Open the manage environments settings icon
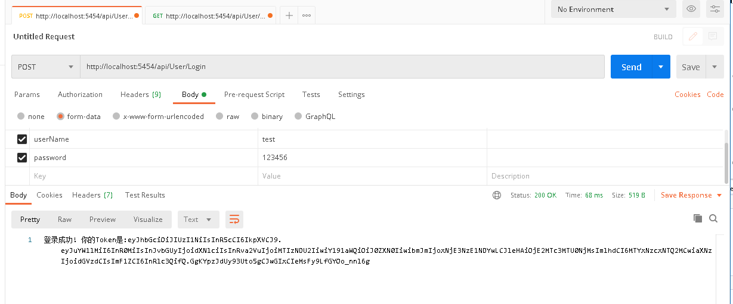 point(715,9)
